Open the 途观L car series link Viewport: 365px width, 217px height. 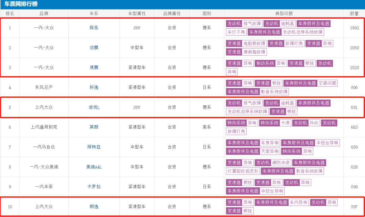[94, 107]
